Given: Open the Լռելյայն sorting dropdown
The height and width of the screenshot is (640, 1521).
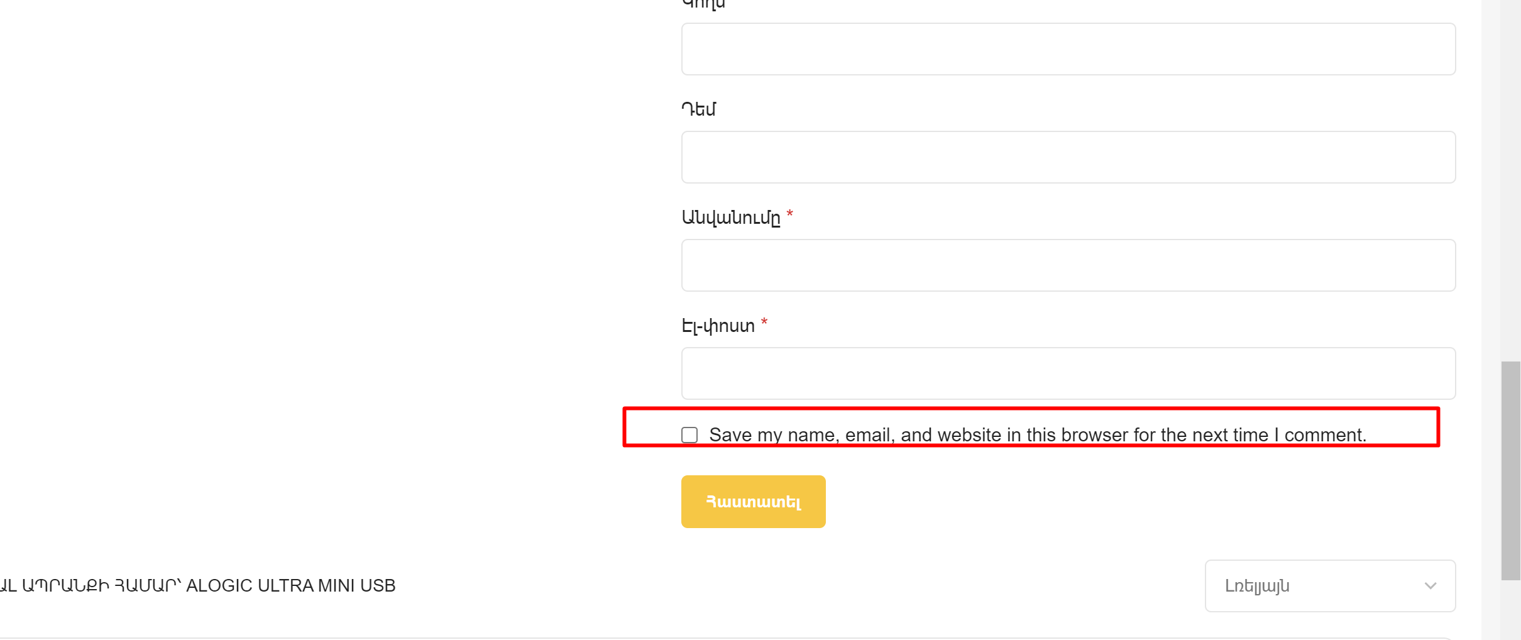Looking at the screenshot, I should coord(1330,586).
